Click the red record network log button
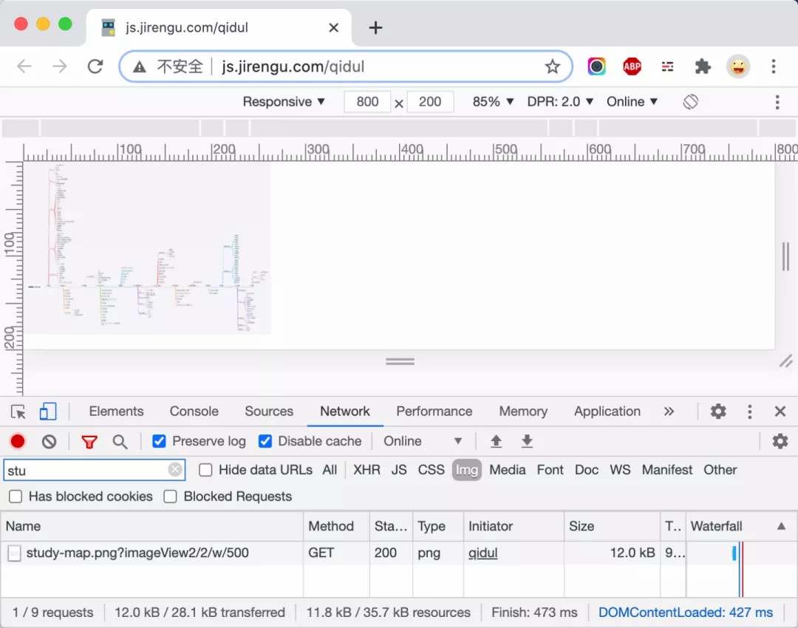The height and width of the screenshot is (628, 798). pos(18,442)
